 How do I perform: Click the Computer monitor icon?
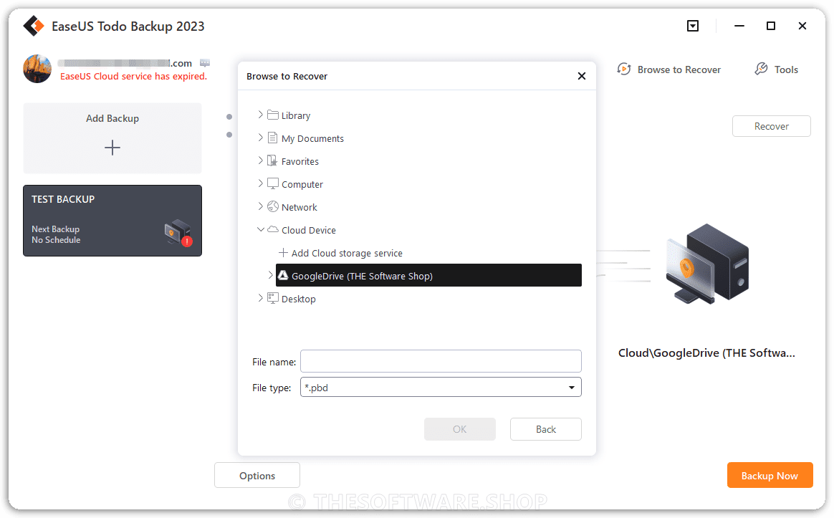pos(273,183)
